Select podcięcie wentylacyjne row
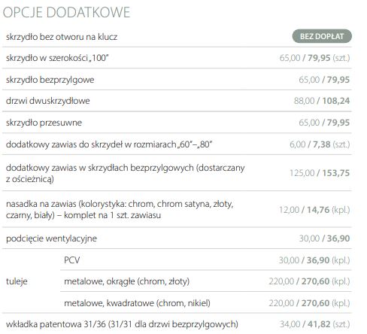The height and width of the screenshot is (334, 367). click(x=177, y=238)
